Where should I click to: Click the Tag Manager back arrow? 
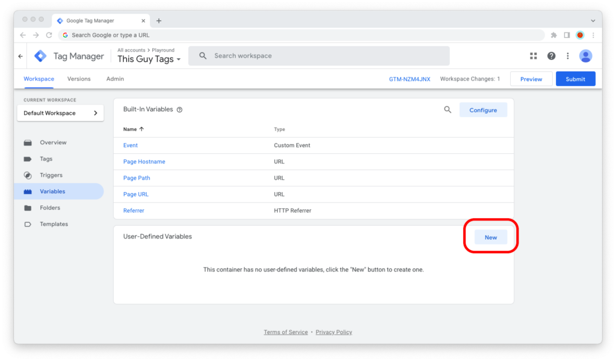click(20, 56)
